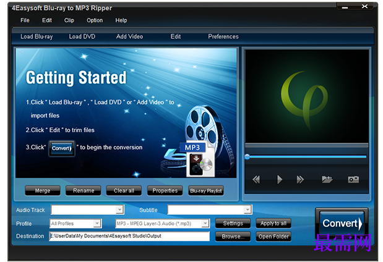The image size is (383, 262).
Task: Open the Edit menu in menu bar
Action: 47,20
